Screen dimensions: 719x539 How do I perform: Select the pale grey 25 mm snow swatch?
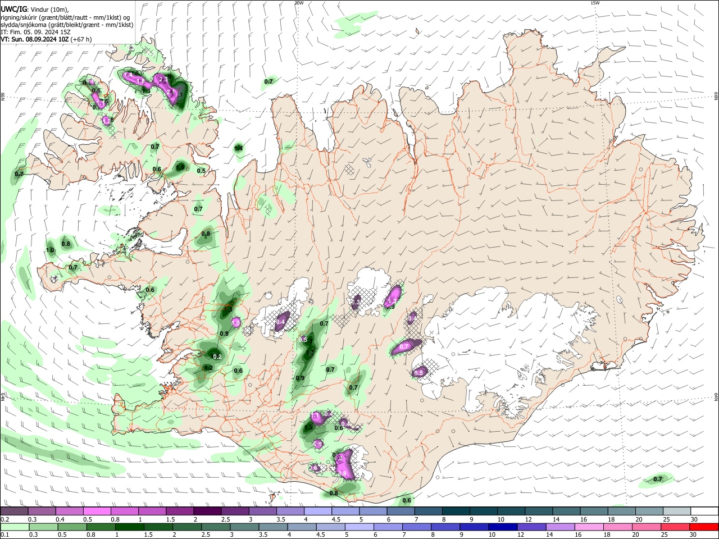[677, 511]
